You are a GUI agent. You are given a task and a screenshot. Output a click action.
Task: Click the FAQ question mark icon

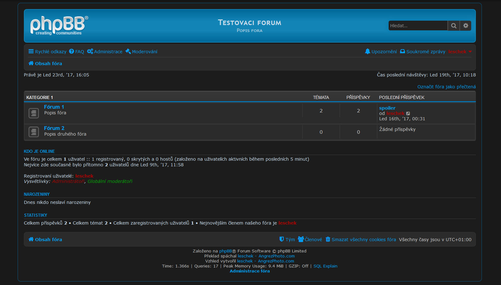(x=72, y=51)
